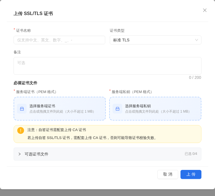Focus the 备注 optional textarea
The width and height of the screenshot is (215, 196).
click(107, 66)
